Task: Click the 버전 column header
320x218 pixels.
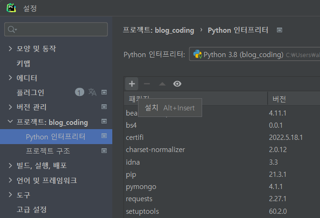Action: 279,99
